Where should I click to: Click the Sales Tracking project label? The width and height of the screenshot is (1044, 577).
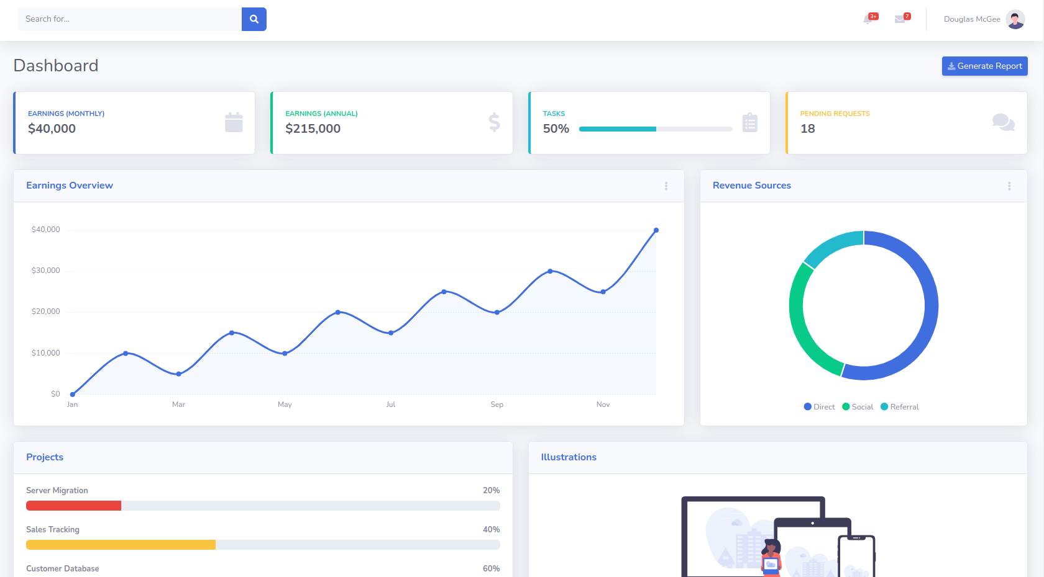[x=53, y=529]
